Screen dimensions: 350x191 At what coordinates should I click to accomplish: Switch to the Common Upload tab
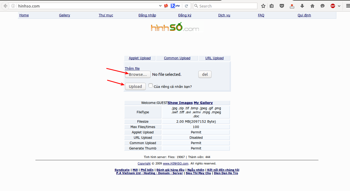pos(177,58)
